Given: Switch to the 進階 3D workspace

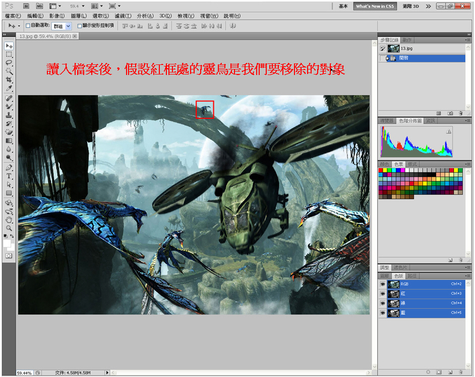Looking at the screenshot, I should [411, 6].
